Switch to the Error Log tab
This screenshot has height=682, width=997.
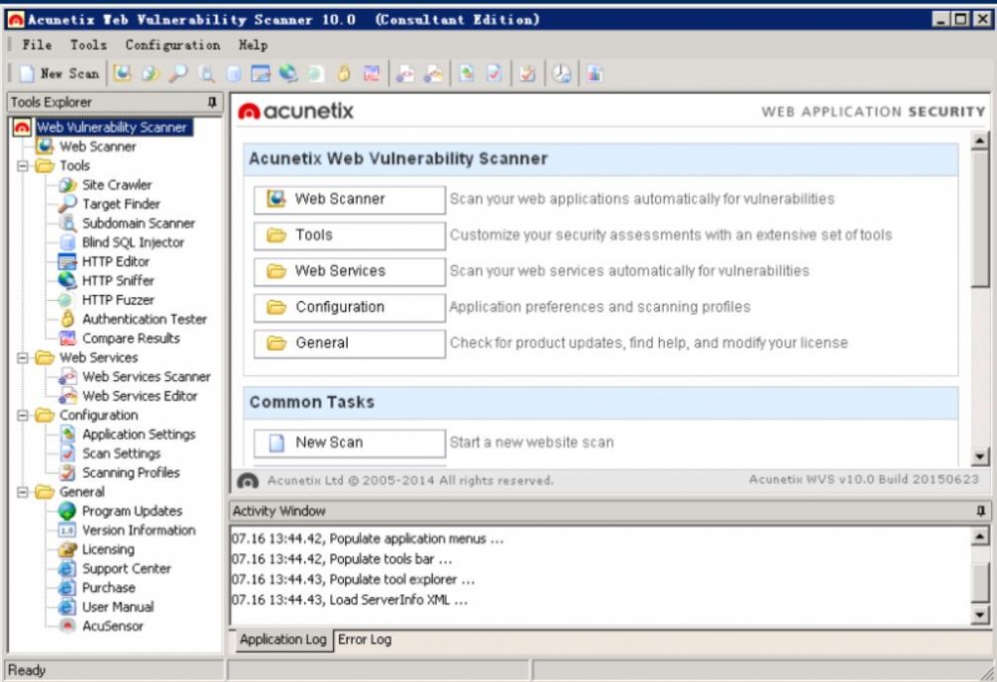(364, 640)
